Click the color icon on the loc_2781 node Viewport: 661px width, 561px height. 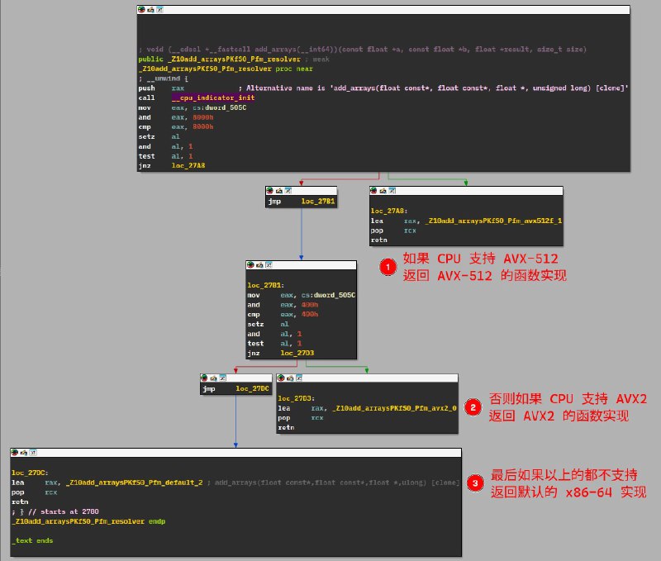252,265
